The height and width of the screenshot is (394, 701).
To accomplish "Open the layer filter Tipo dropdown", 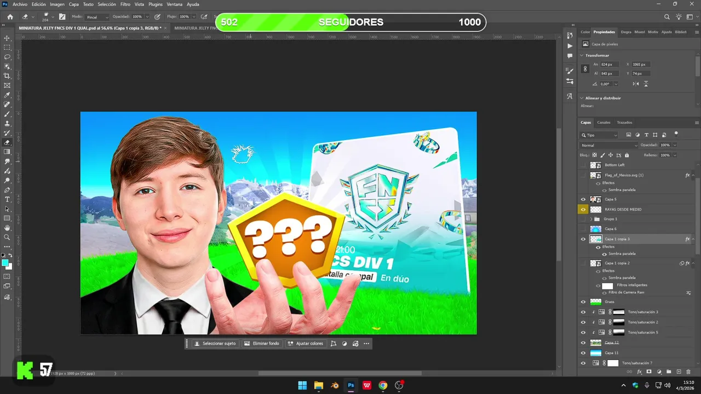I will (599, 135).
